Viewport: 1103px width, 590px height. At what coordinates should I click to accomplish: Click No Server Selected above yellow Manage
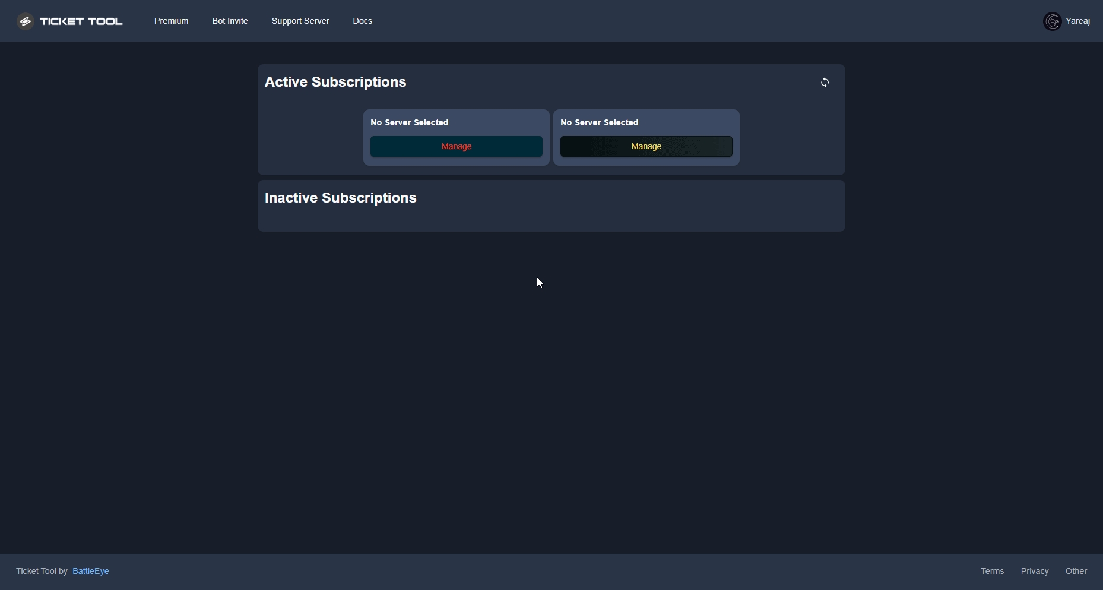pos(600,122)
